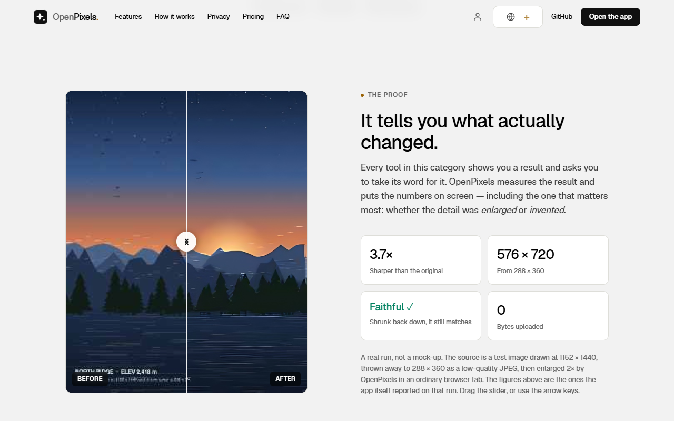Image resolution: width=674 pixels, height=421 pixels.
Task: Click the Faithful ✓ result card
Action: click(421, 316)
